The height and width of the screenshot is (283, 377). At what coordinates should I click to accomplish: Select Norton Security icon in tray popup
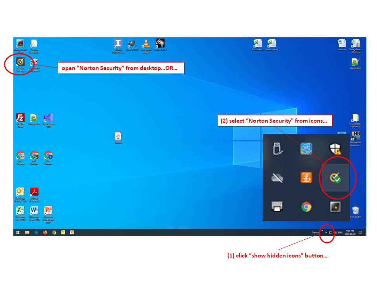[x=335, y=178]
